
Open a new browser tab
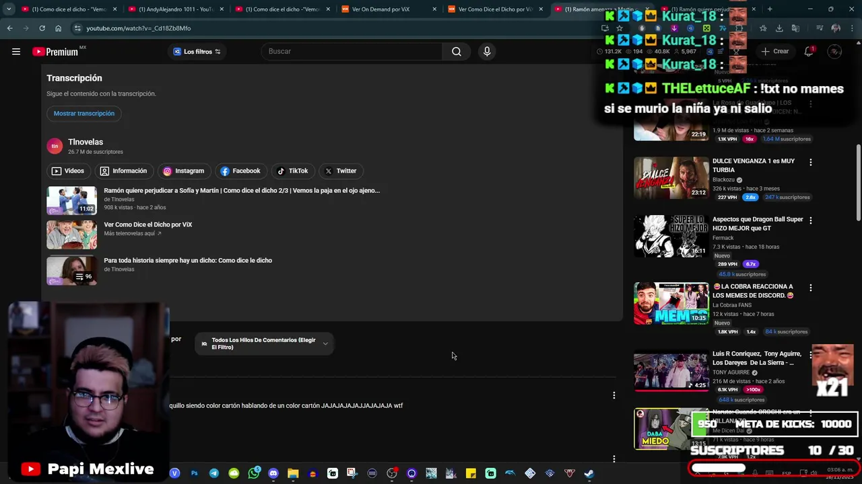pos(770,9)
